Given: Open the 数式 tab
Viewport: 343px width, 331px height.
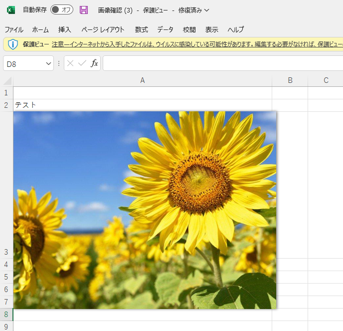Looking at the screenshot, I should (142, 29).
